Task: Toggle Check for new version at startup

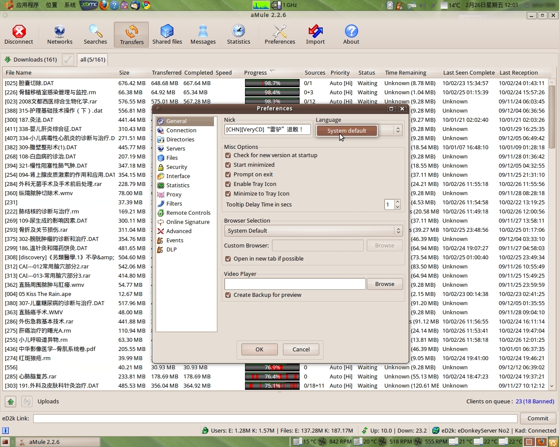Action: tap(228, 155)
